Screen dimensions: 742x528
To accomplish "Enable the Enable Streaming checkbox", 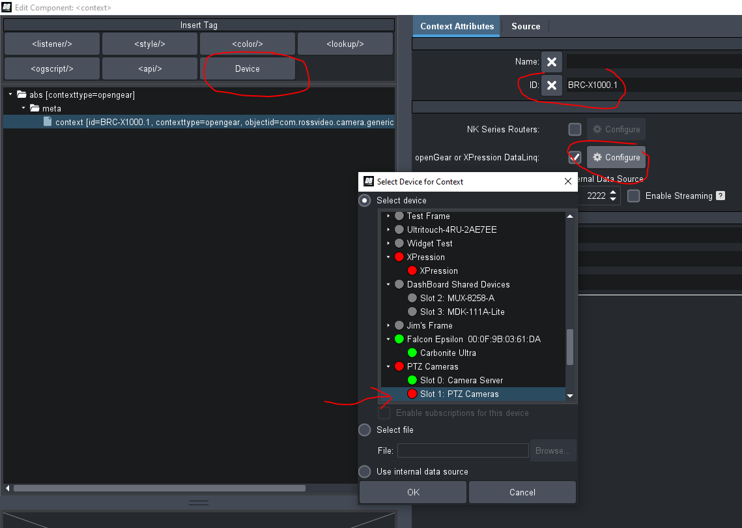I will point(633,196).
